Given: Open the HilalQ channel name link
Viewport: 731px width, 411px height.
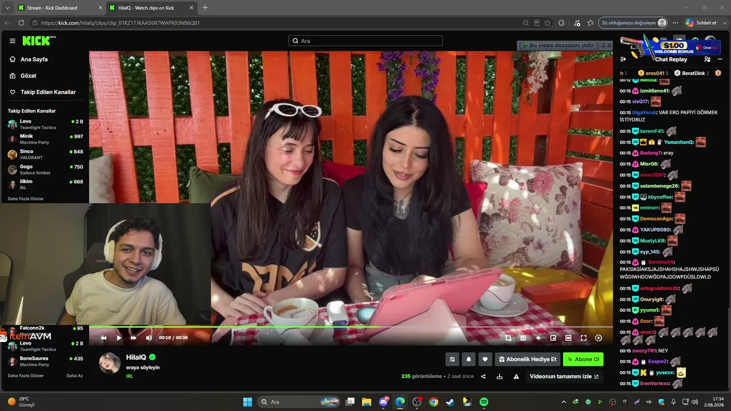Looking at the screenshot, I should click(x=136, y=357).
